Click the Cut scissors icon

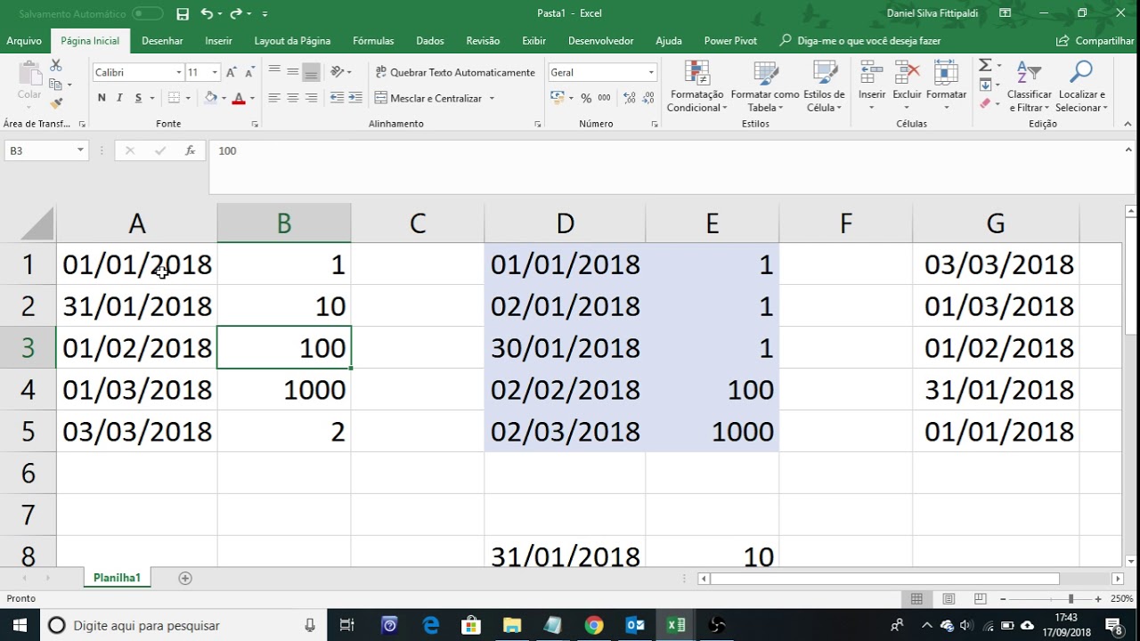tap(56, 66)
